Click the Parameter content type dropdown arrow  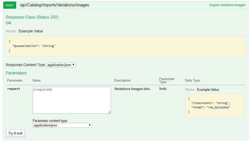point(90,125)
